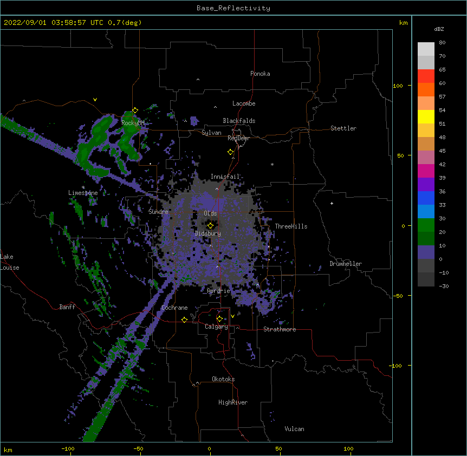This screenshot has height=456, width=467.
Task: Click the yellow diamond marker beside RockyMH
Action: coord(135,110)
